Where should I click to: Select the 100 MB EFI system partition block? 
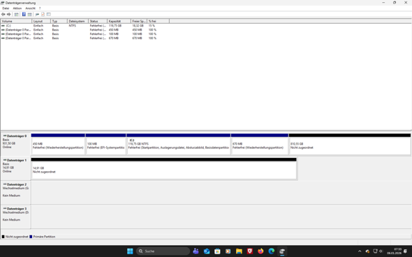coord(105,144)
